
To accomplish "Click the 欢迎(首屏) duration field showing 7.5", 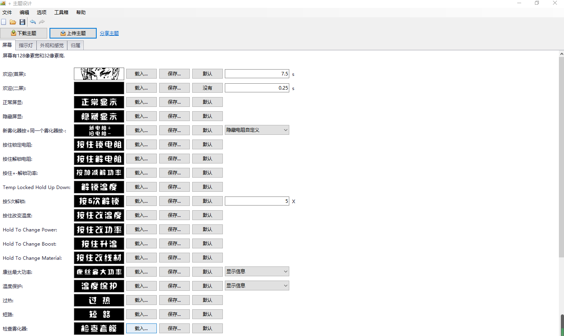I will tap(257, 74).
